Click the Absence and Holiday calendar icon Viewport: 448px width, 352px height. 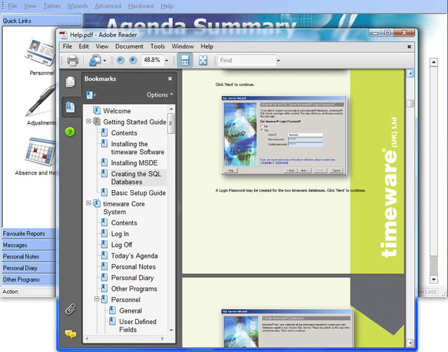(x=41, y=151)
